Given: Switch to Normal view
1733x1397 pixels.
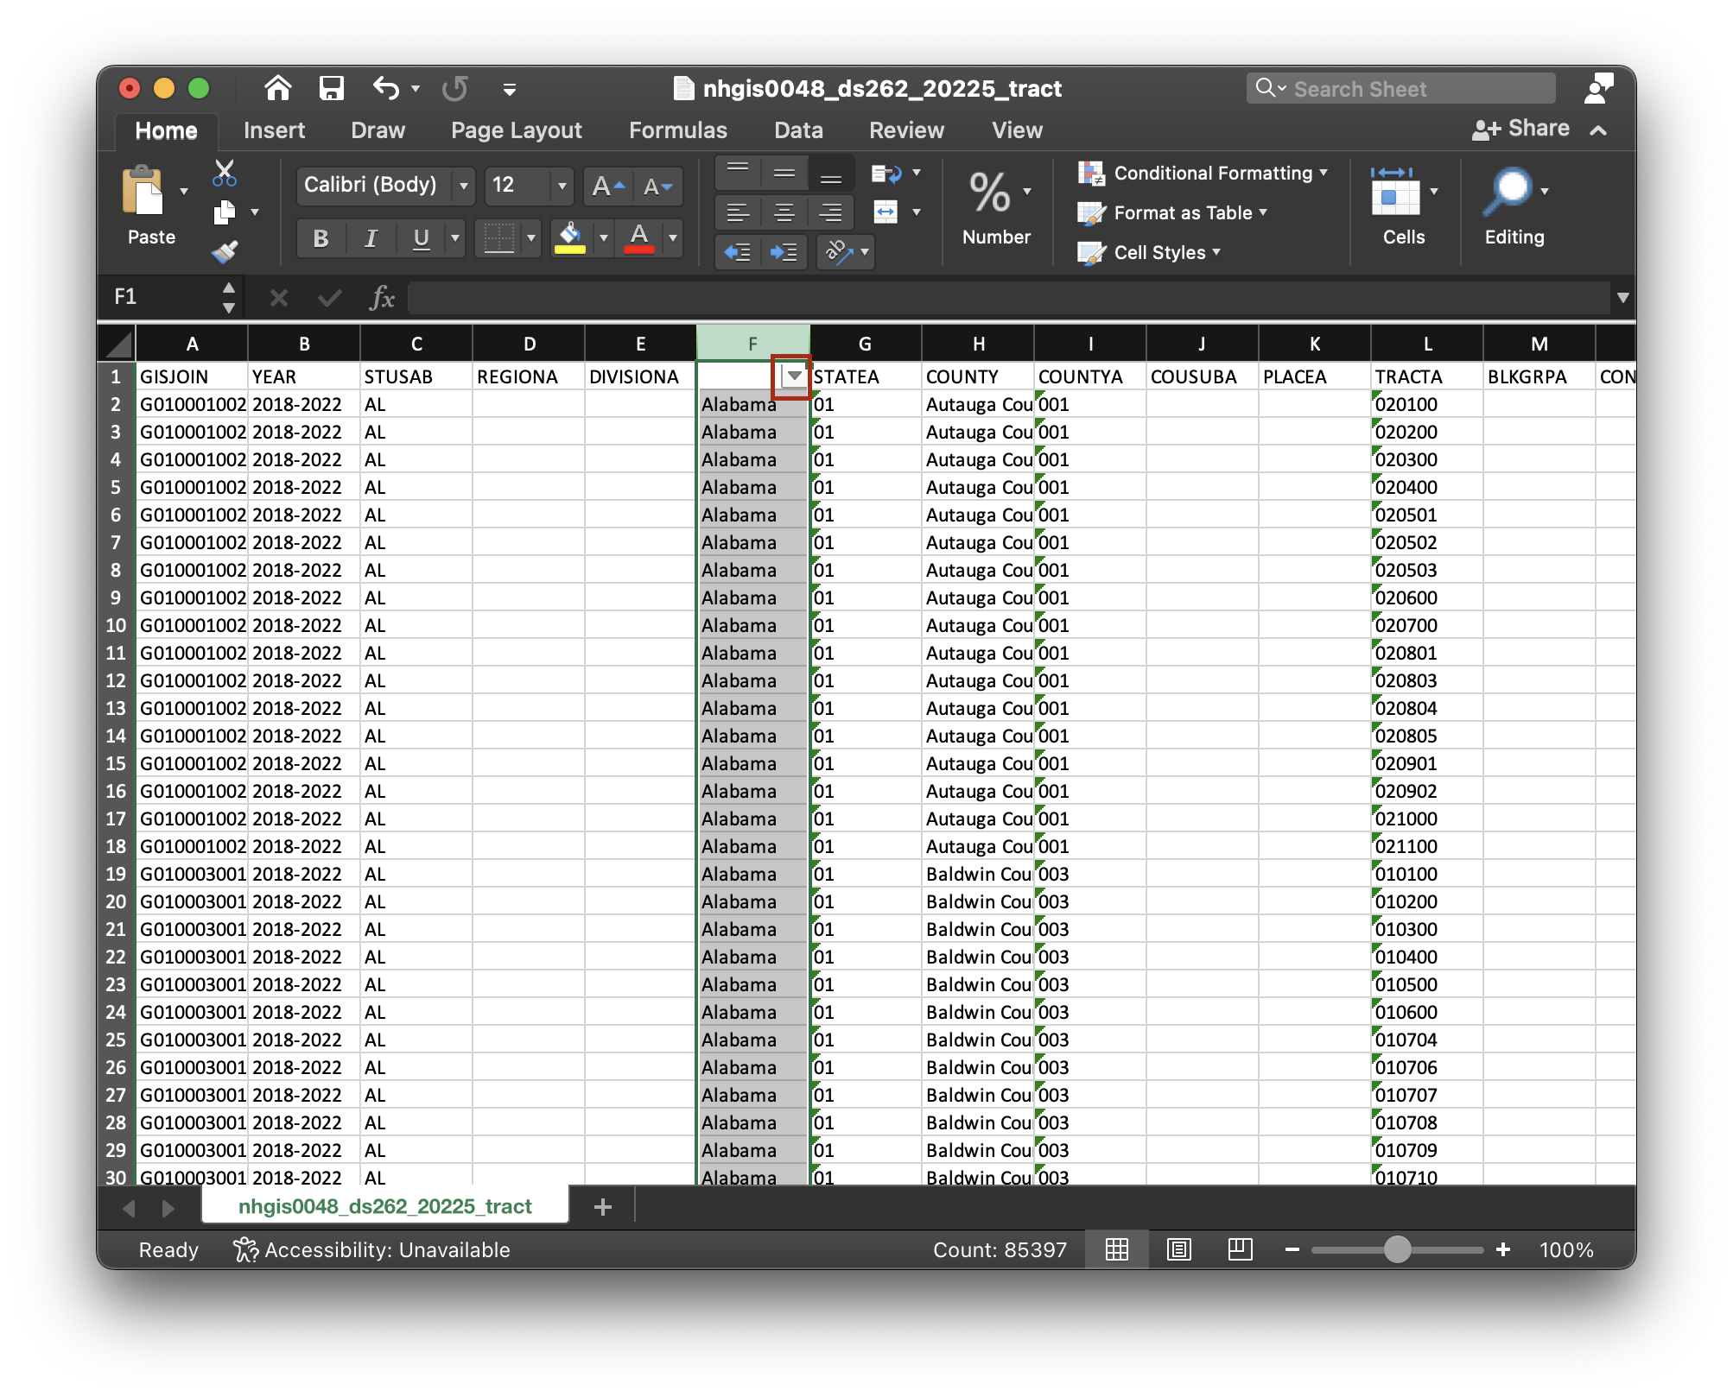Looking at the screenshot, I should pos(1117,1249).
